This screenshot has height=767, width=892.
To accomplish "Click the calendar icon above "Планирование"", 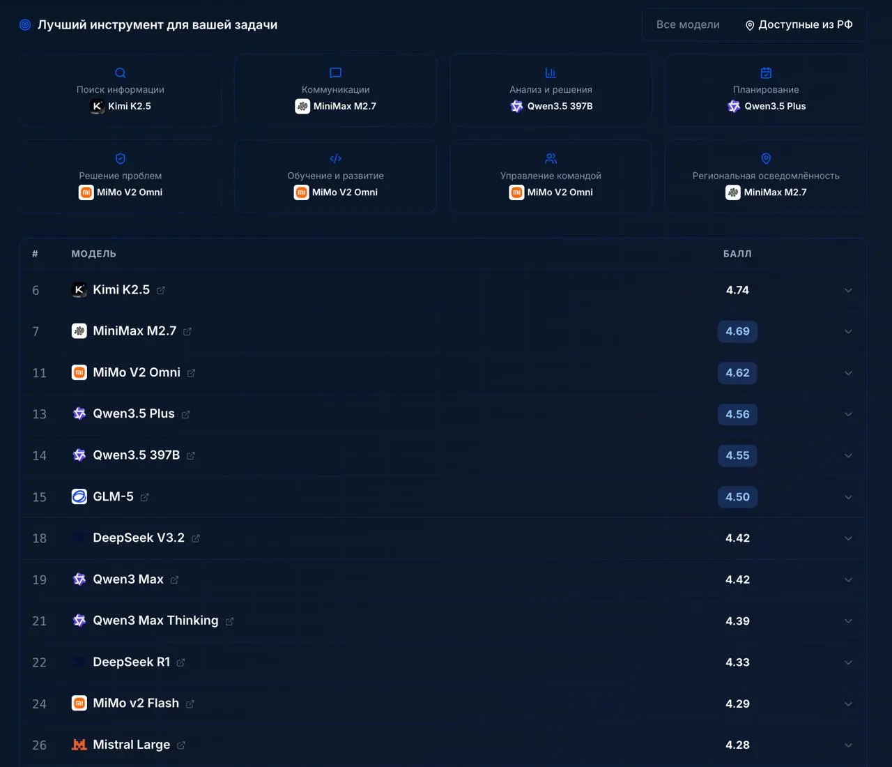I will pyautogui.click(x=766, y=73).
